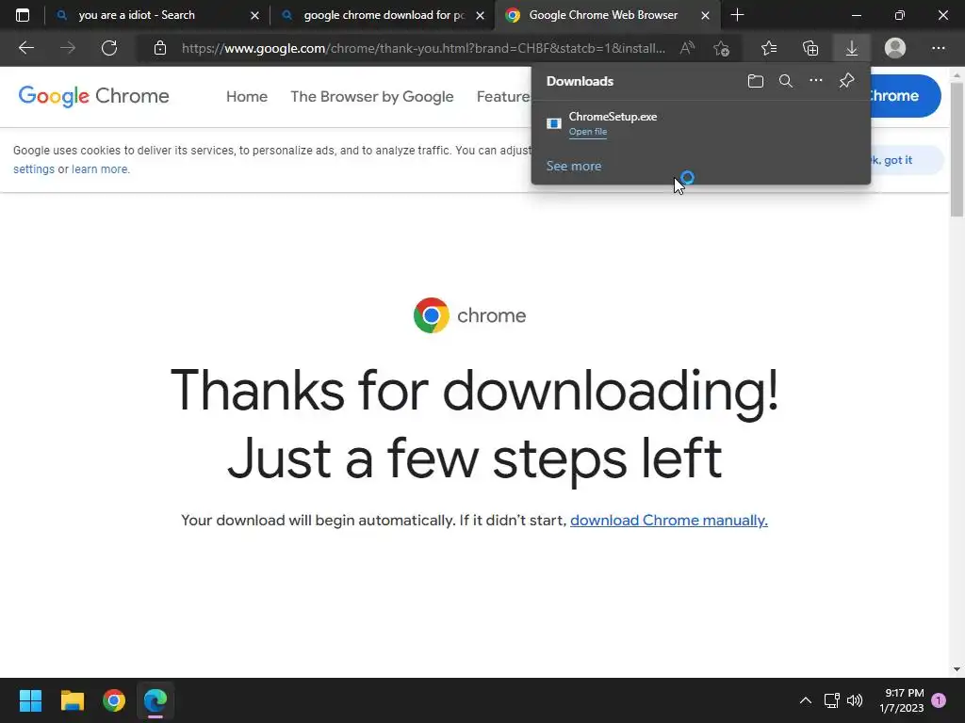
Task: Click the scrollbar down arrow
Action: (957, 669)
